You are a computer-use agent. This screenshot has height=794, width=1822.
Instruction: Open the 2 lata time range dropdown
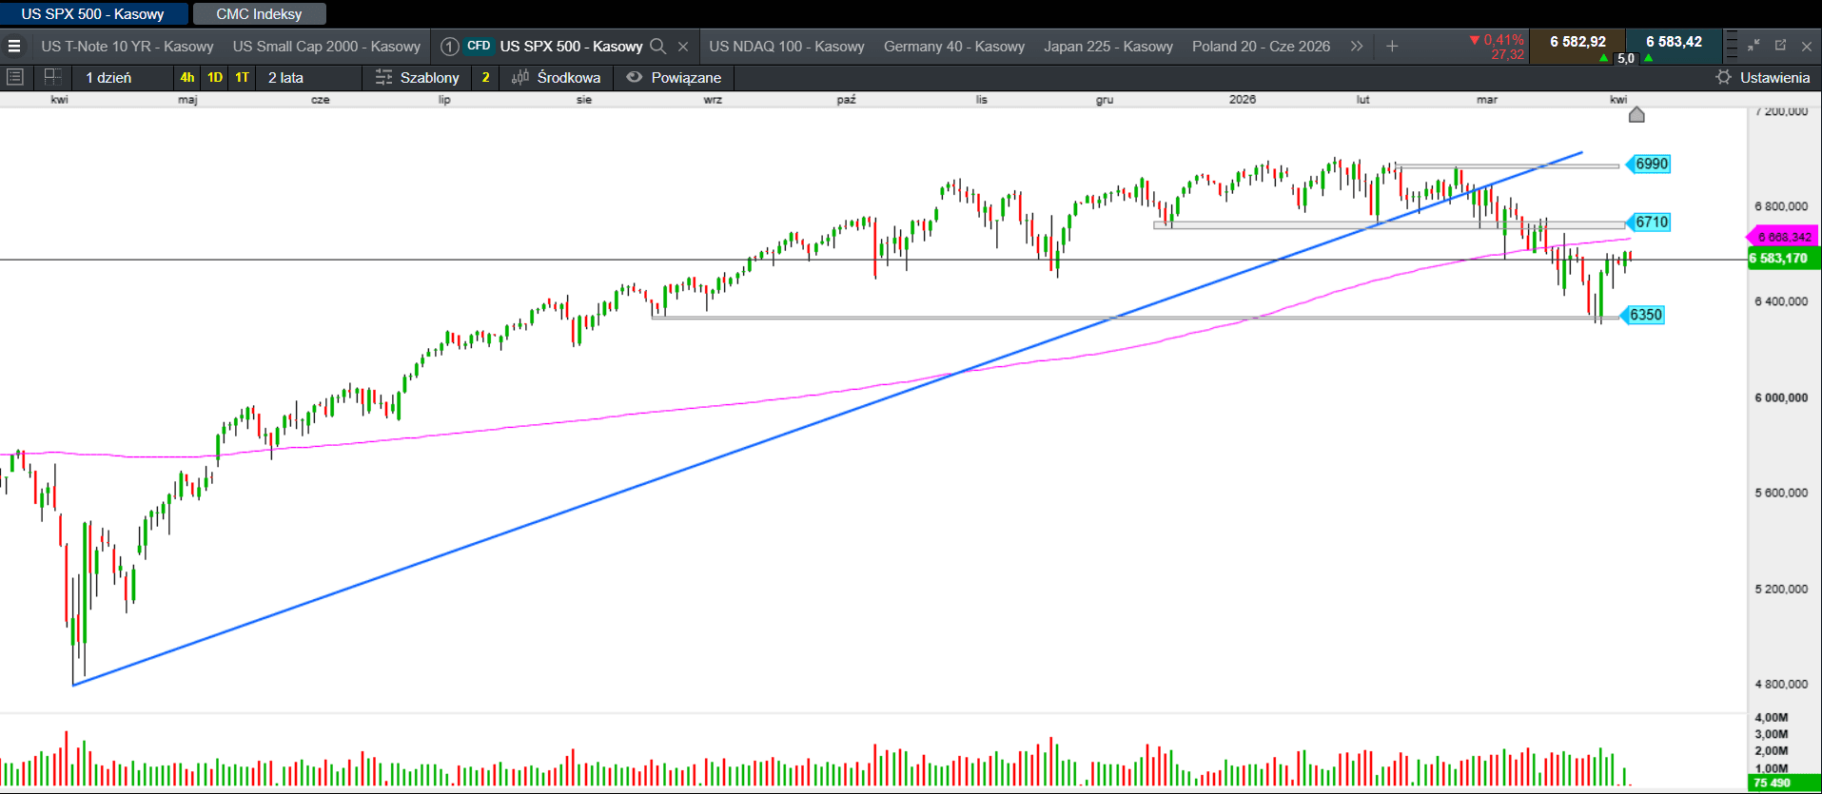(285, 77)
